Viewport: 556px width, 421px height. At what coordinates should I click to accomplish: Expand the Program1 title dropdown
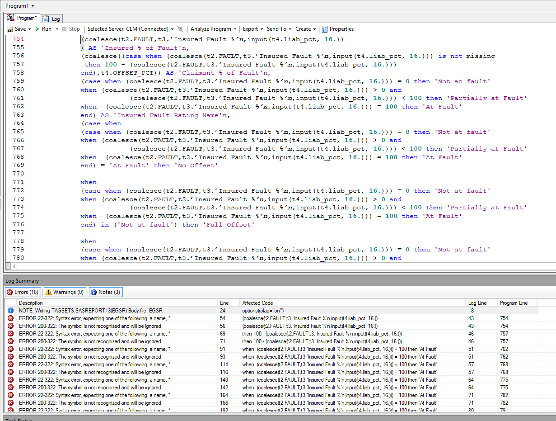pyautogui.click(x=33, y=6)
